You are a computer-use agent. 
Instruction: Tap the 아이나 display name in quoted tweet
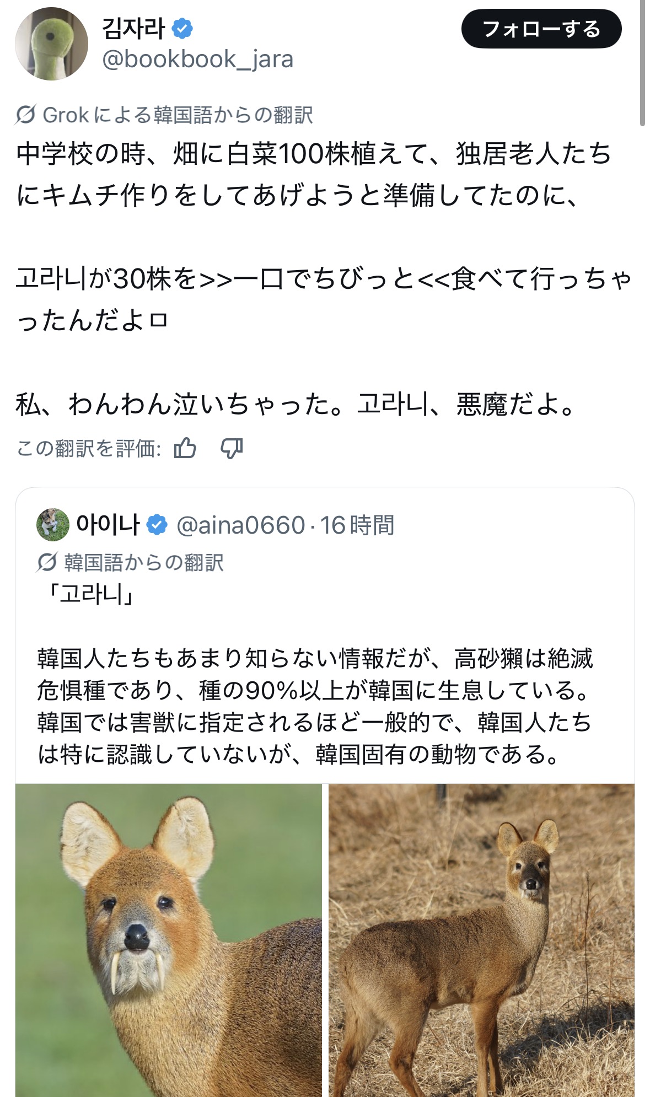[108, 525]
